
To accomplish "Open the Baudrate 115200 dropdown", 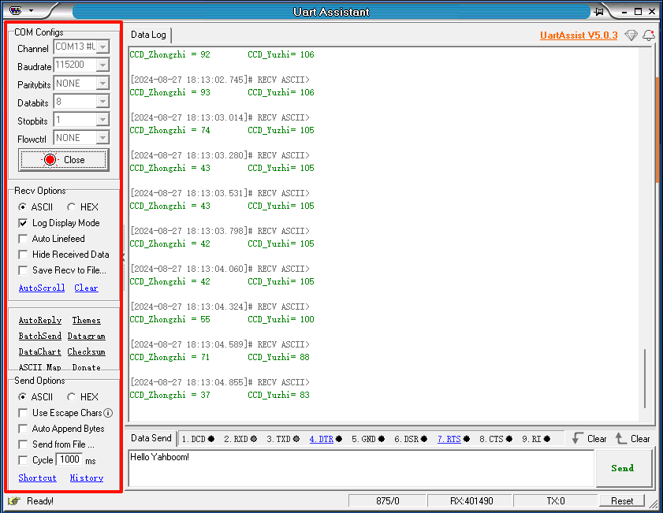I will 102,65.
